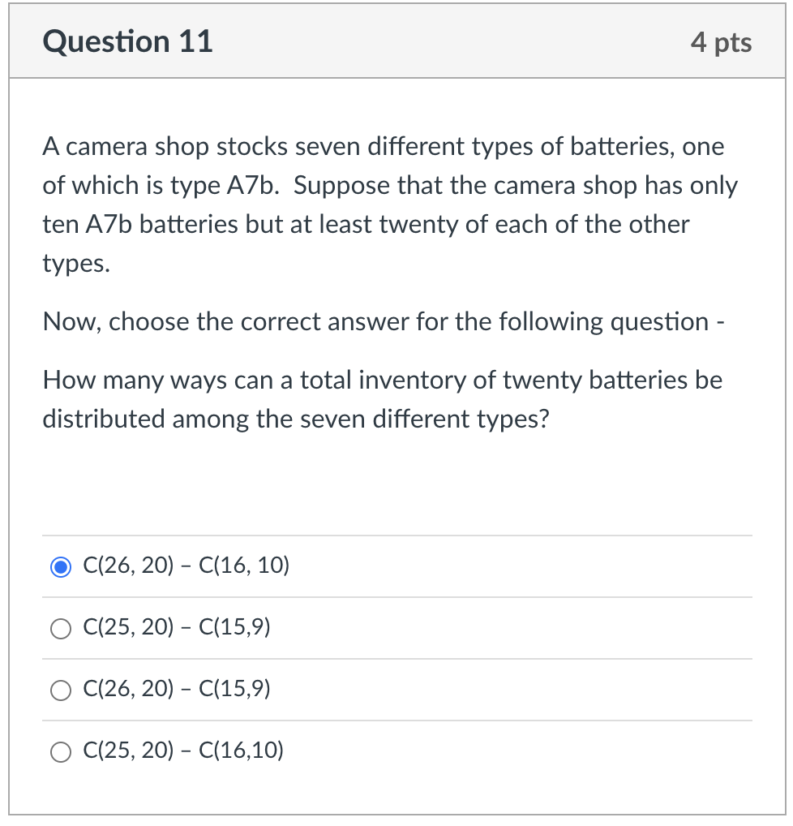This screenshot has height=826, width=793.
Task: Click the currently selected blue radio button
Action: [x=60, y=566]
